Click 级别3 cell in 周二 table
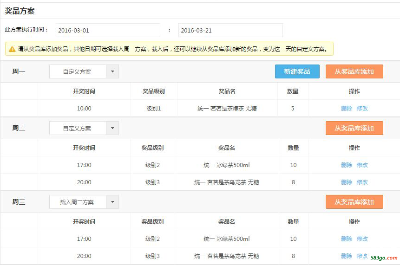Image resolution: width=400 pixels, height=265 pixels. (152, 182)
